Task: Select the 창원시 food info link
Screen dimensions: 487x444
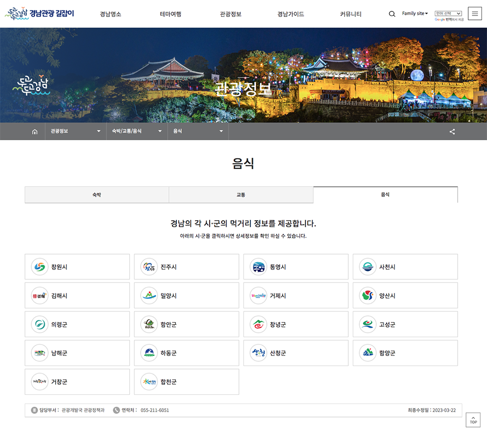Action: pos(77,267)
